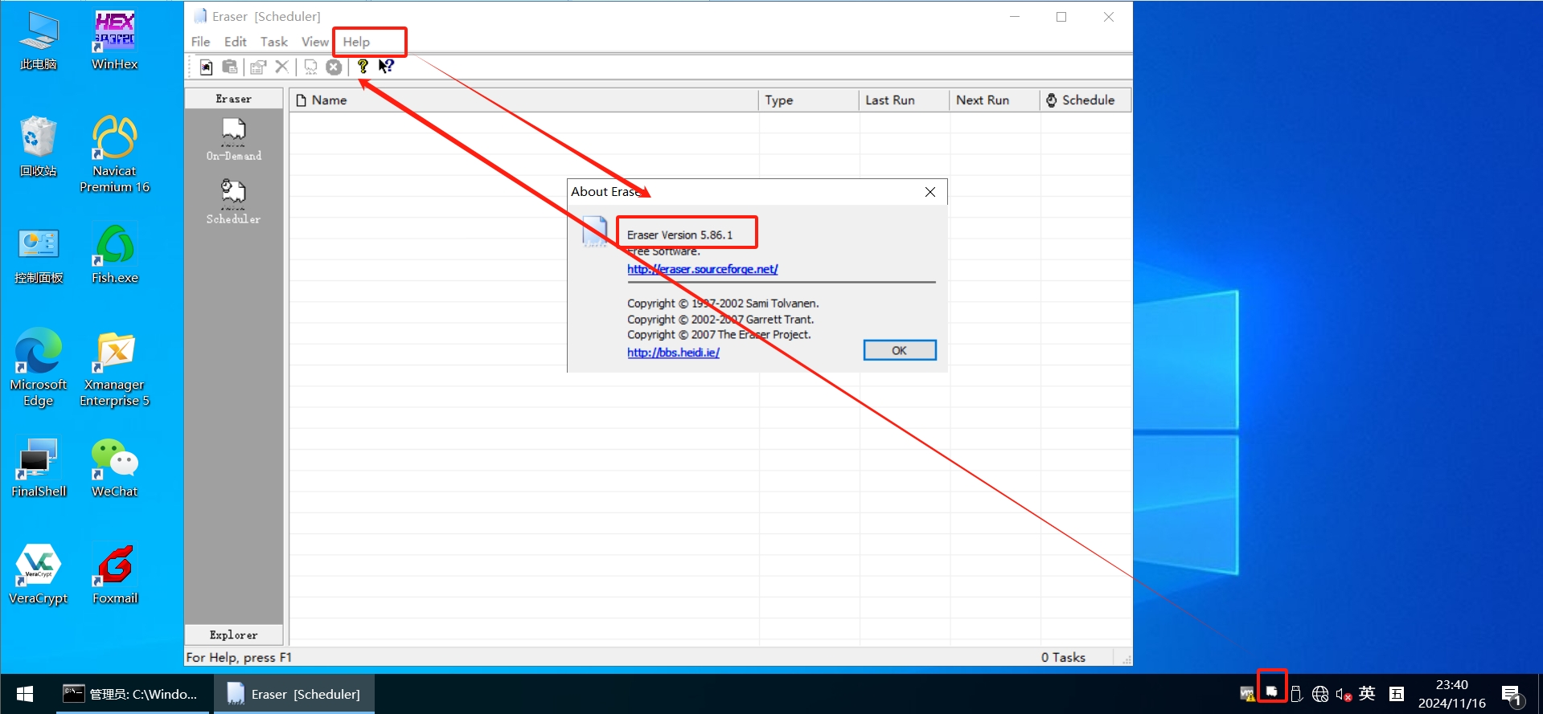Screen dimensions: 1543x714
Task: Click the Eraser [Scheduler] taskbar button
Action: (294, 694)
